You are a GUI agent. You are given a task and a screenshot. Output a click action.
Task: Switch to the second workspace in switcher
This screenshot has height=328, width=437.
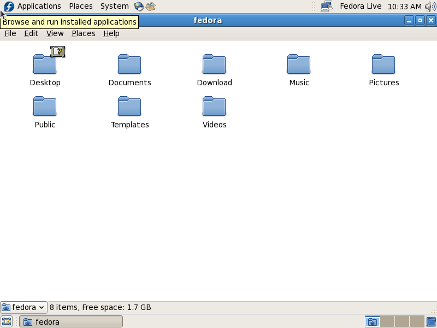(x=387, y=322)
